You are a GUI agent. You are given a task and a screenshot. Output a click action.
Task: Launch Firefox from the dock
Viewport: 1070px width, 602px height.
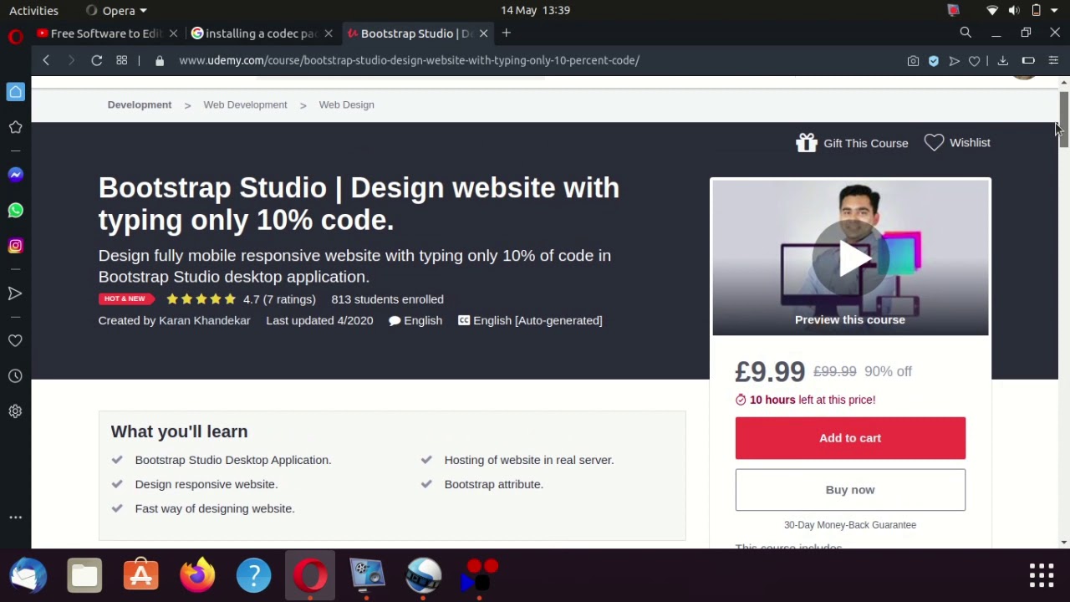point(197,575)
